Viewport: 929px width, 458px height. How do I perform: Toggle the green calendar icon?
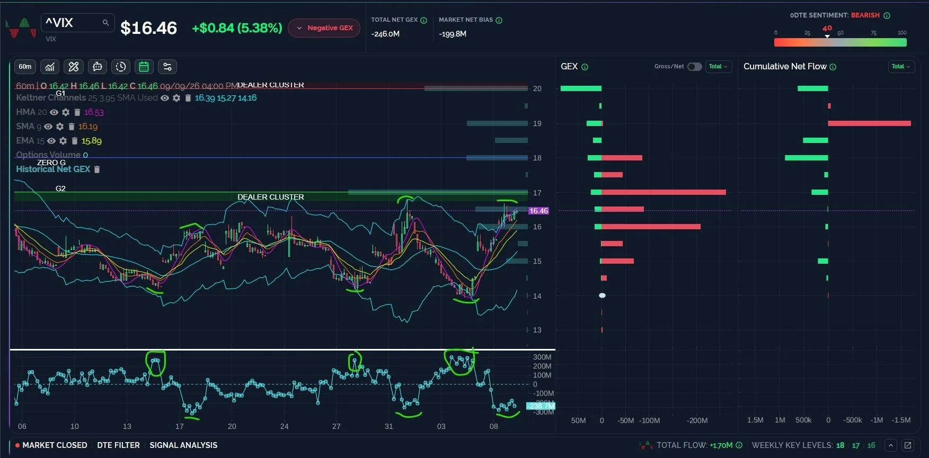coord(144,67)
